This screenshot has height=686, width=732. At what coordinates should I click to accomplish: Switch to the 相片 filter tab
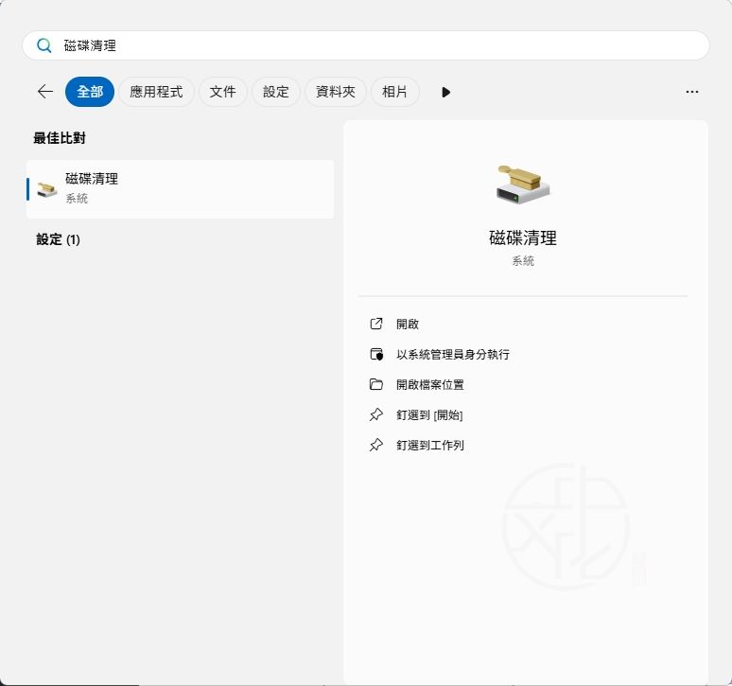coord(394,92)
